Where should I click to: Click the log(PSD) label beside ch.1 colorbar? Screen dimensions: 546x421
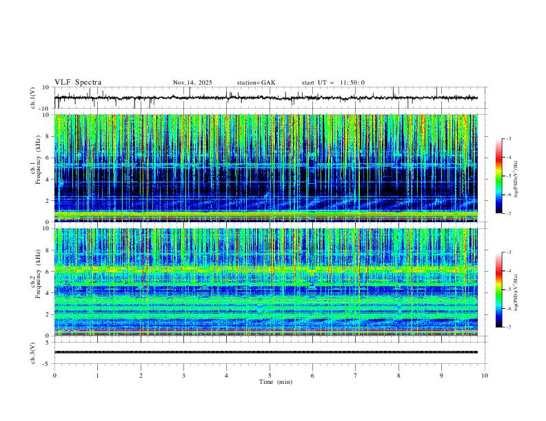coord(516,180)
